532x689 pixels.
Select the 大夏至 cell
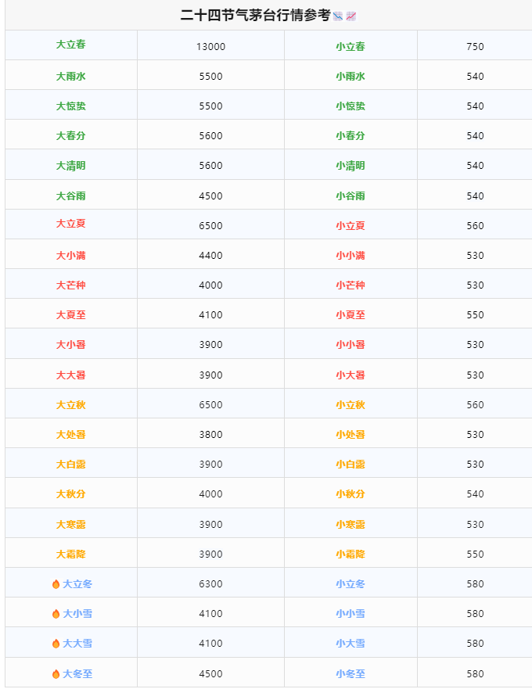70,315
